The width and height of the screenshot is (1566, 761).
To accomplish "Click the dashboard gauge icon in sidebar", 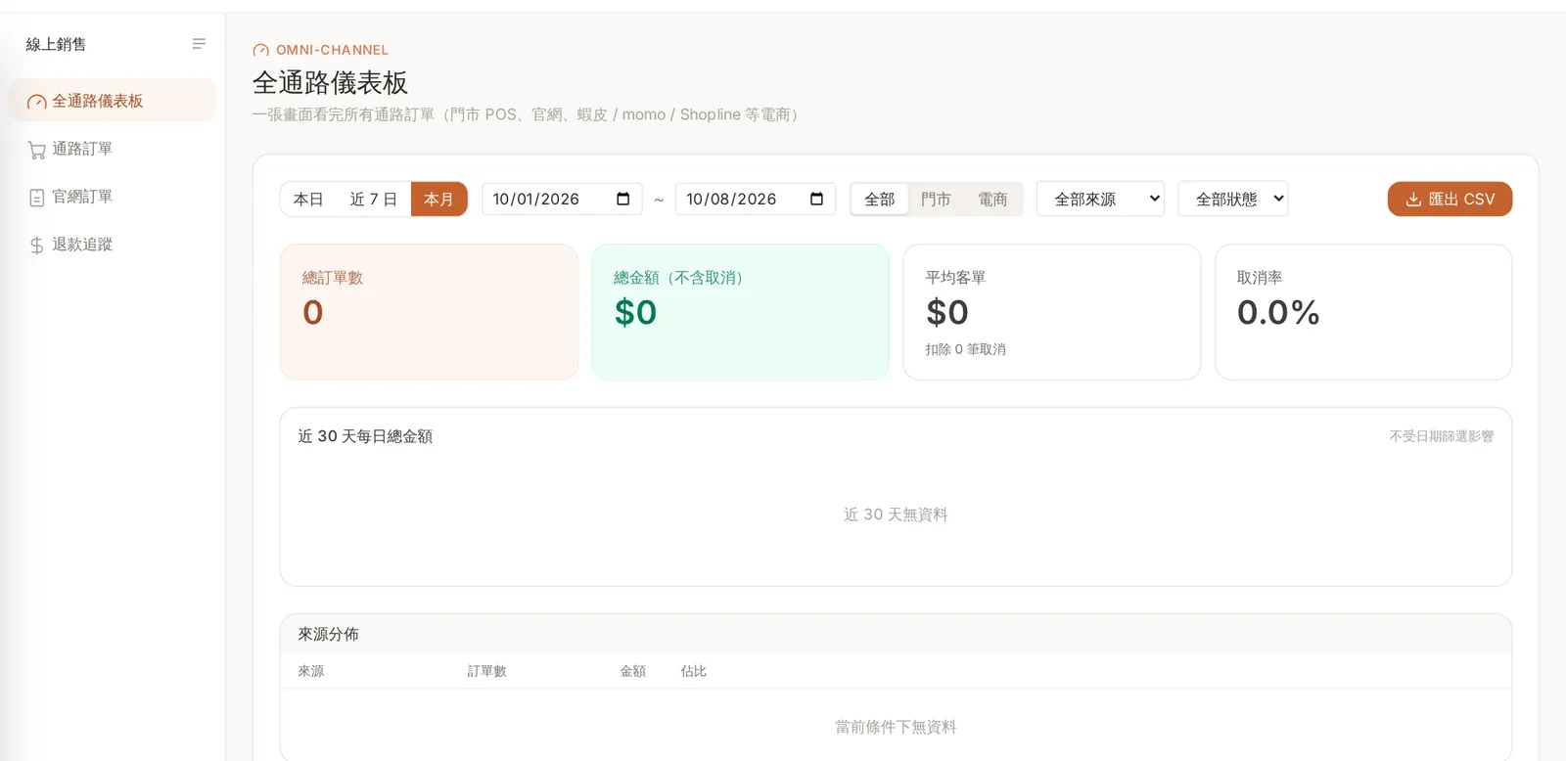I will tap(37, 102).
